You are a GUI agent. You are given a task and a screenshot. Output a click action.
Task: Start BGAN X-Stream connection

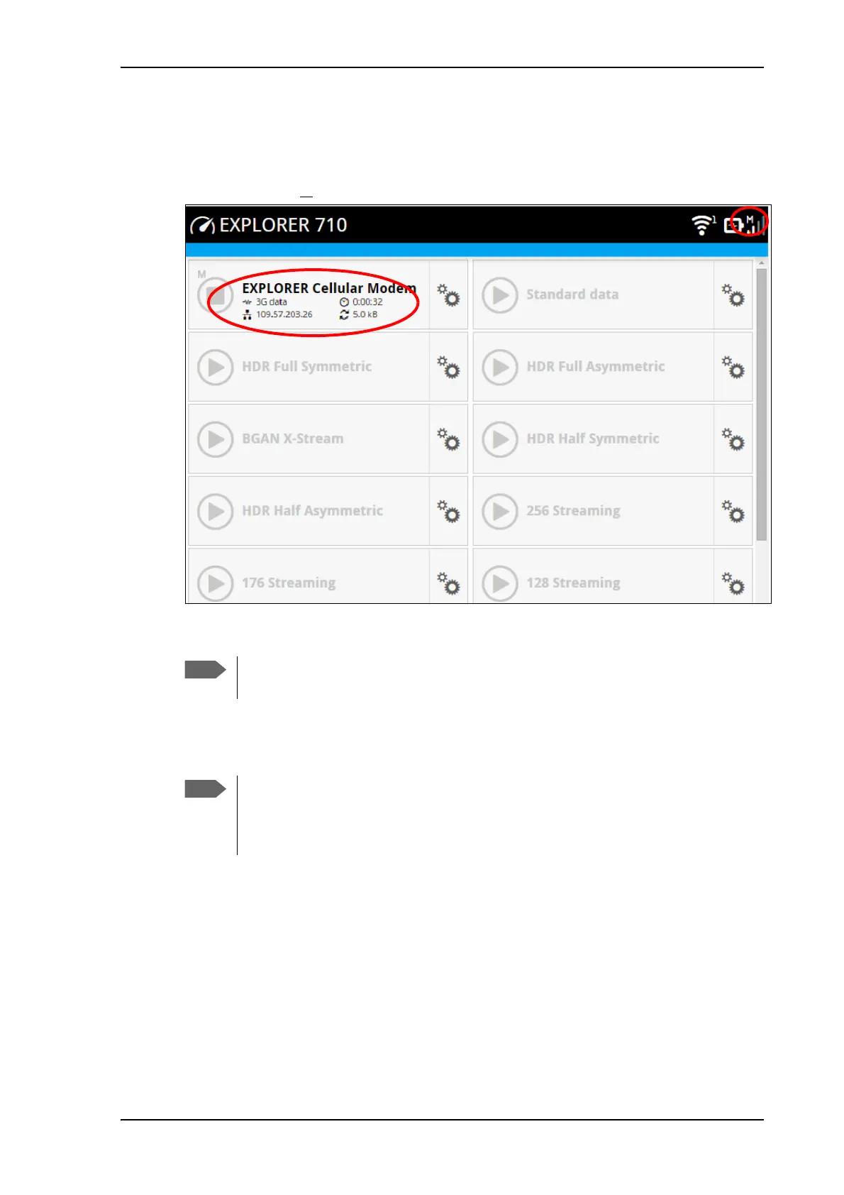click(x=215, y=439)
